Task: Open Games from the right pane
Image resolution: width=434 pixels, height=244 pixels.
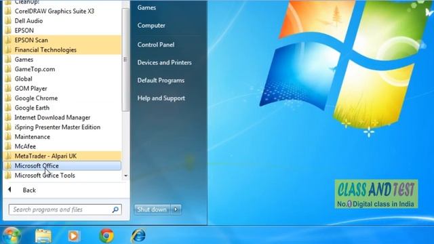Action: tap(146, 7)
